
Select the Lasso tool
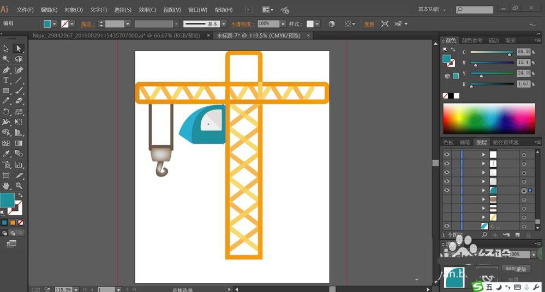click(19, 59)
